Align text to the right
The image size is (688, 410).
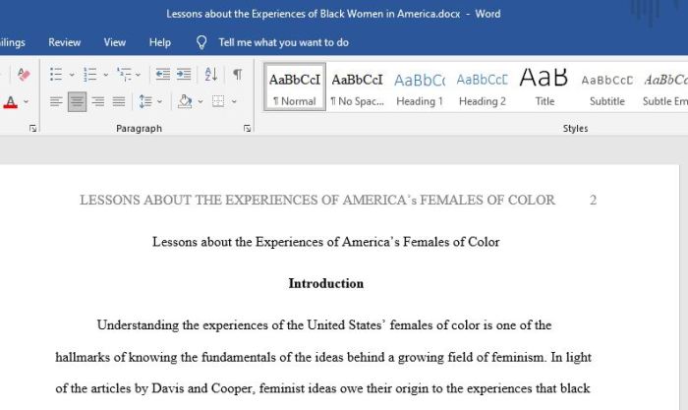point(97,101)
